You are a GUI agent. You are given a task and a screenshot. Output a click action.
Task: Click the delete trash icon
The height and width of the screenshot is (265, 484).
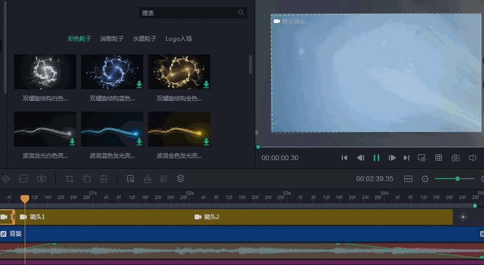pos(104,179)
